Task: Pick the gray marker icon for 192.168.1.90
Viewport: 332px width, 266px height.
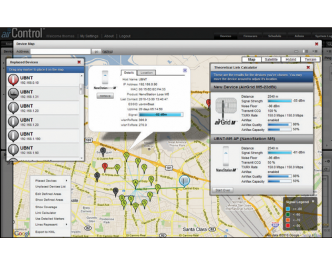Action: [x=13, y=150]
